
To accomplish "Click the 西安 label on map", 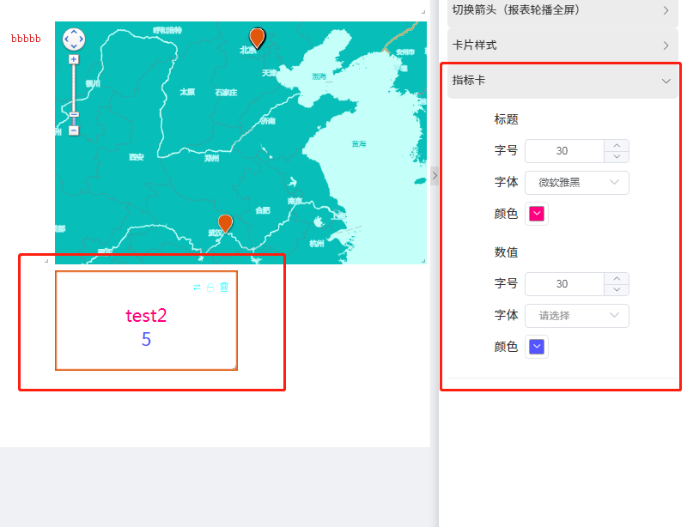I will [x=137, y=157].
